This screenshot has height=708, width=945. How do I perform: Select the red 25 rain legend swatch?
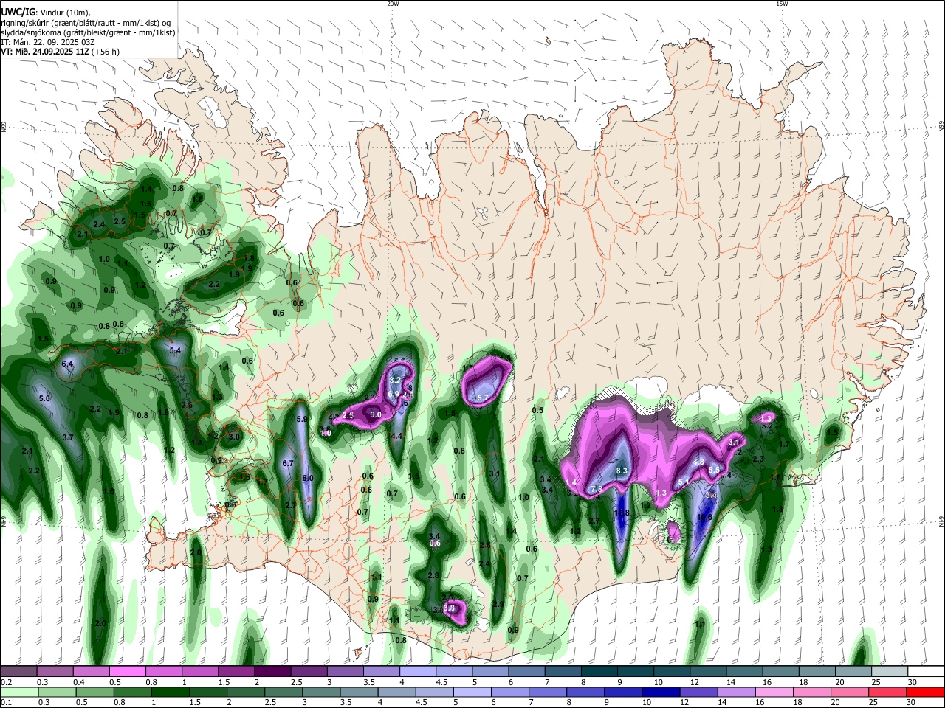(x=888, y=693)
